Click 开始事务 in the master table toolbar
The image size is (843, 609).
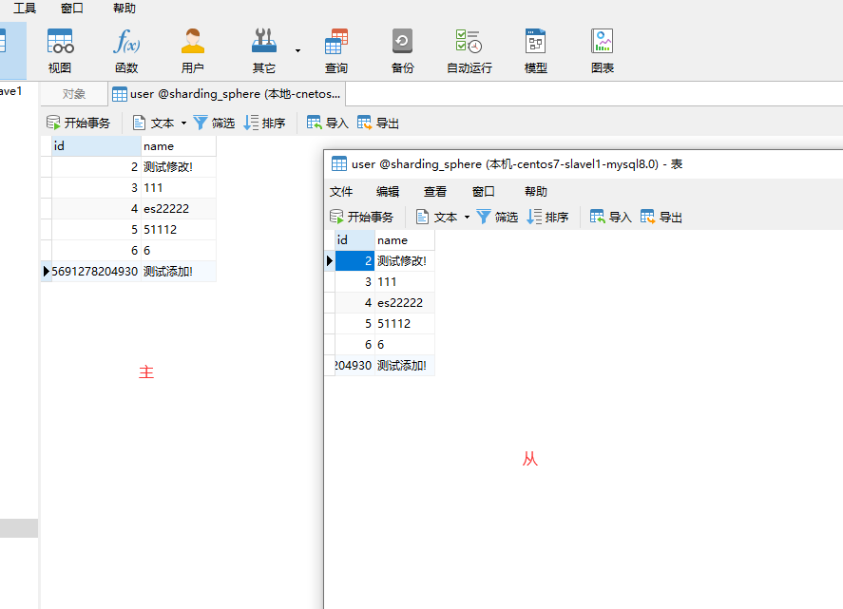78,124
